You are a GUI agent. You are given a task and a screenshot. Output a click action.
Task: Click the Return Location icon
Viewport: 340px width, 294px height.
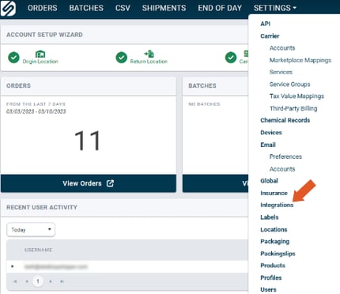(x=149, y=54)
